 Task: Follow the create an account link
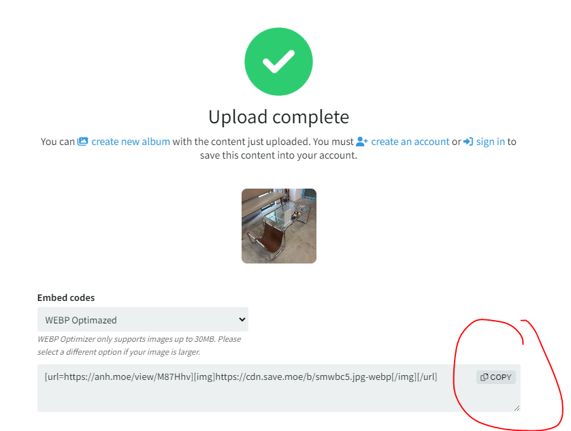[x=410, y=142]
